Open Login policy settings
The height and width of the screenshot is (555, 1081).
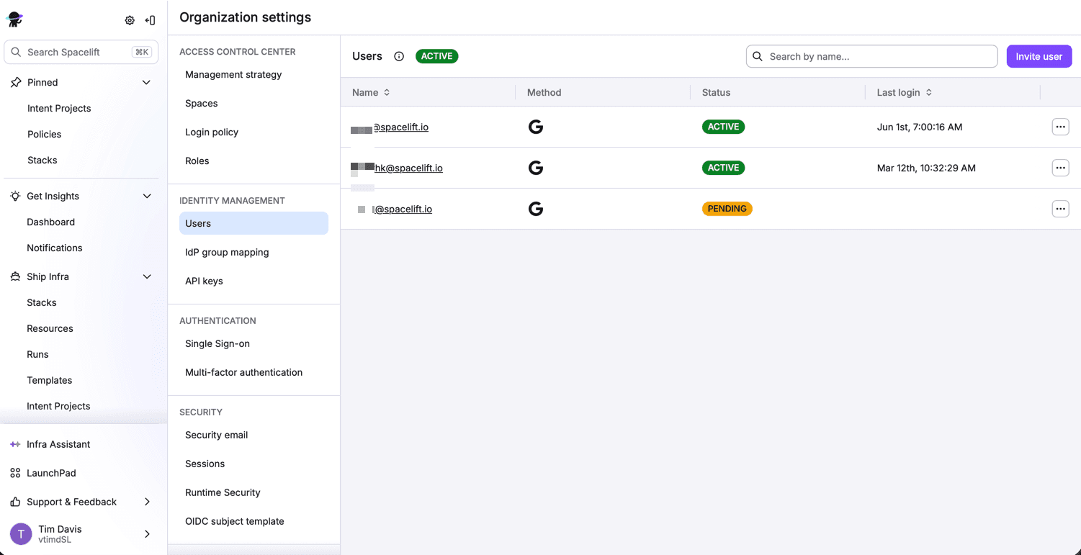212,132
